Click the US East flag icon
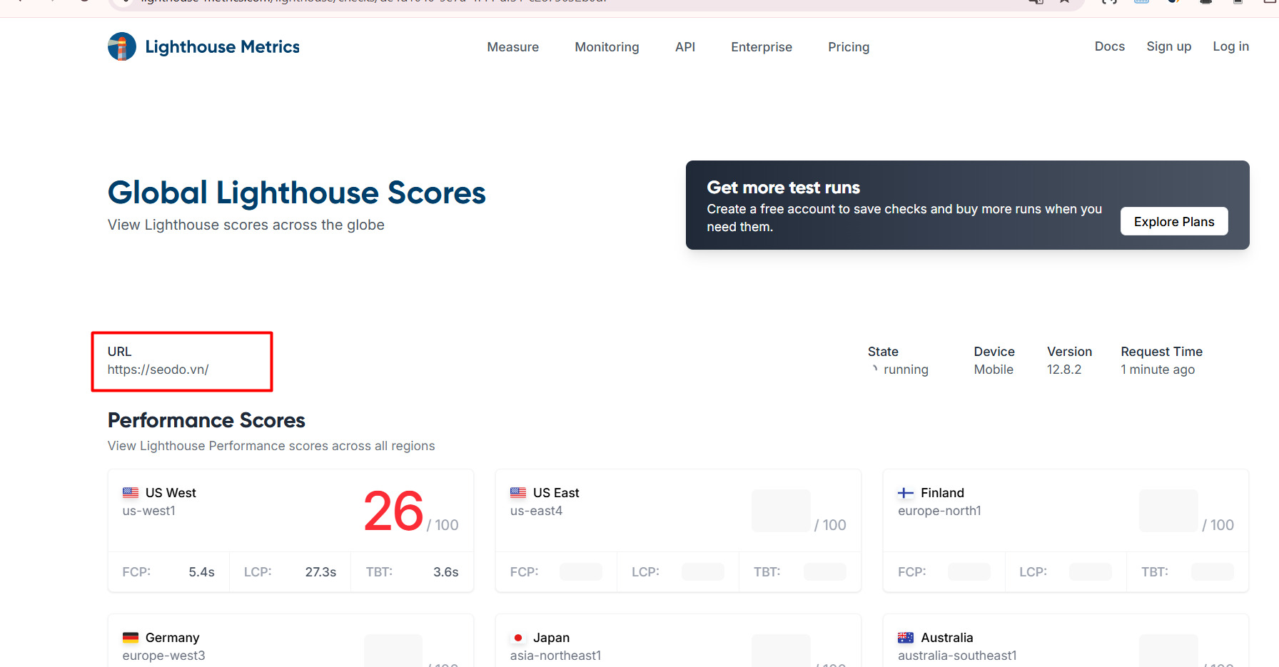The image size is (1279, 667). [x=518, y=493]
